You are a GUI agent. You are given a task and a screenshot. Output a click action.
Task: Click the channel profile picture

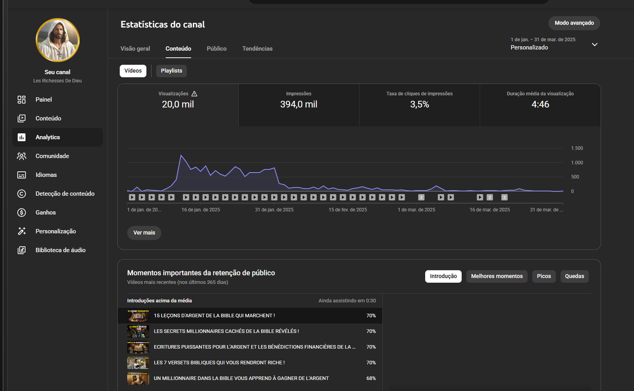57,40
